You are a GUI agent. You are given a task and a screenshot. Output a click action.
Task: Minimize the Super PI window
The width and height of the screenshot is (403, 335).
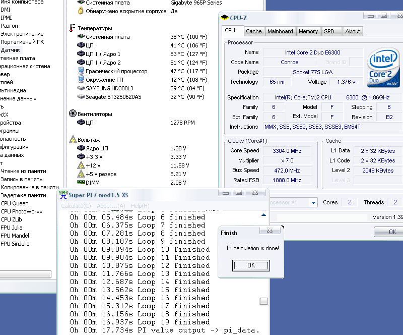coord(225,193)
